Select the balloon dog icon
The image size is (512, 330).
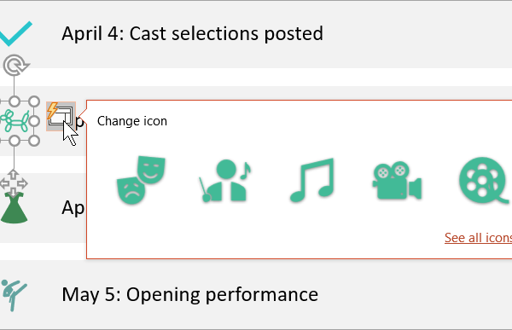[x=15, y=121]
